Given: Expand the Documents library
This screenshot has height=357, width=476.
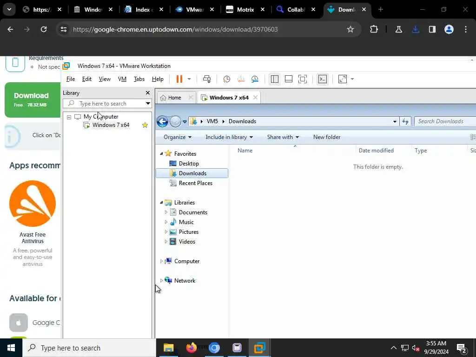Looking at the screenshot, I should click(166, 212).
